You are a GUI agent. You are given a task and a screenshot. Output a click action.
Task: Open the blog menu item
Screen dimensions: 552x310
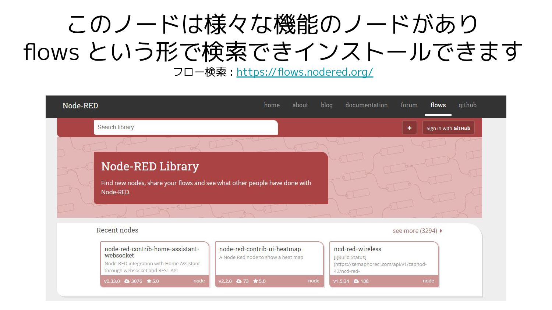click(326, 105)
